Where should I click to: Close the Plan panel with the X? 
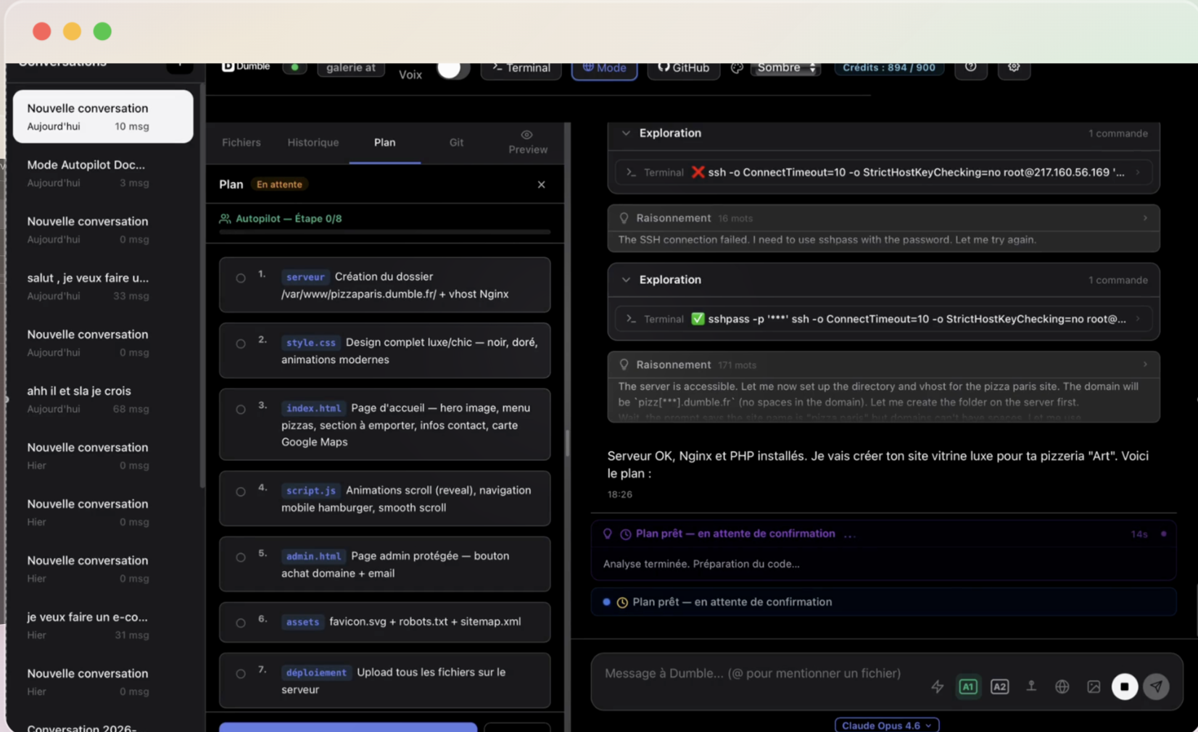click(x=541, y=184)
